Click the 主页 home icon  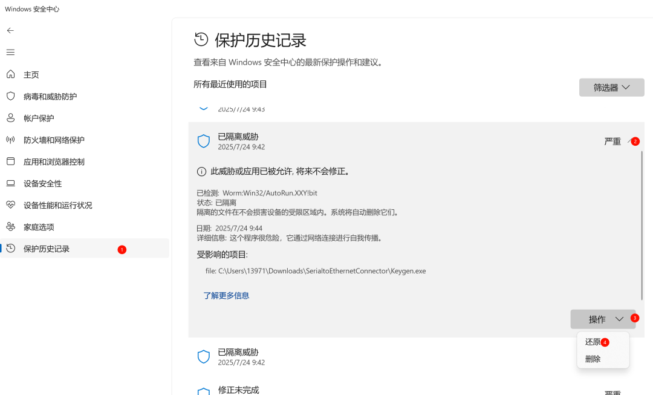click(10, 74)
